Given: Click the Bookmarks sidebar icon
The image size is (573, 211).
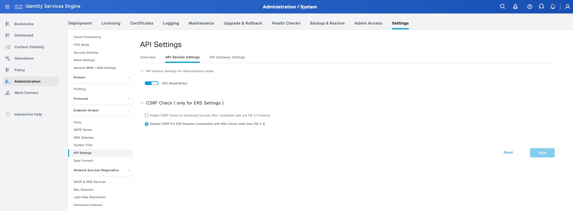Looking at the screenshot, I should pyautogui.click(x=8, y=24).
